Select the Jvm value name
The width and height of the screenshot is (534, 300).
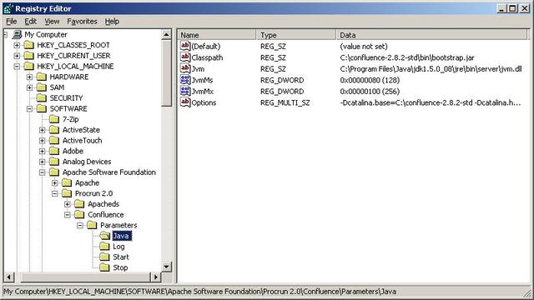pyautogui.click(x=198, y=68)
